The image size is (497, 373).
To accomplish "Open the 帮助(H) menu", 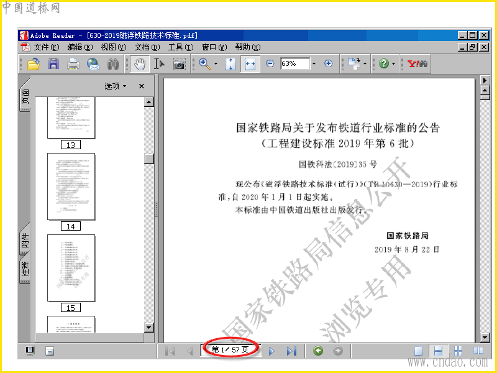I will tap(248, 47).
